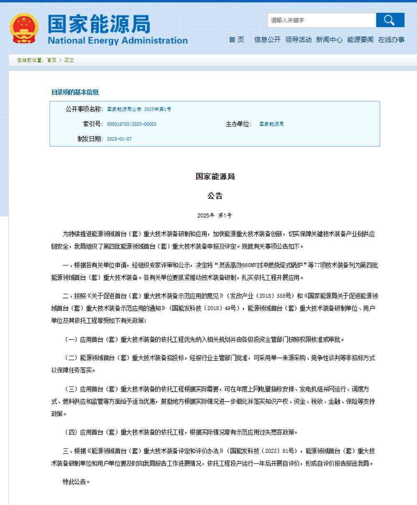
Task: Go to 信息公开 in the navigation
Action: click(267, 40)
